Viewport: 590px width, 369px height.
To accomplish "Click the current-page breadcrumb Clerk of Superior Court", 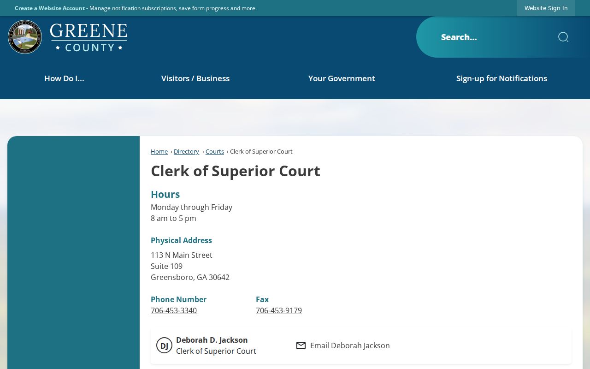I will [261, 151].
